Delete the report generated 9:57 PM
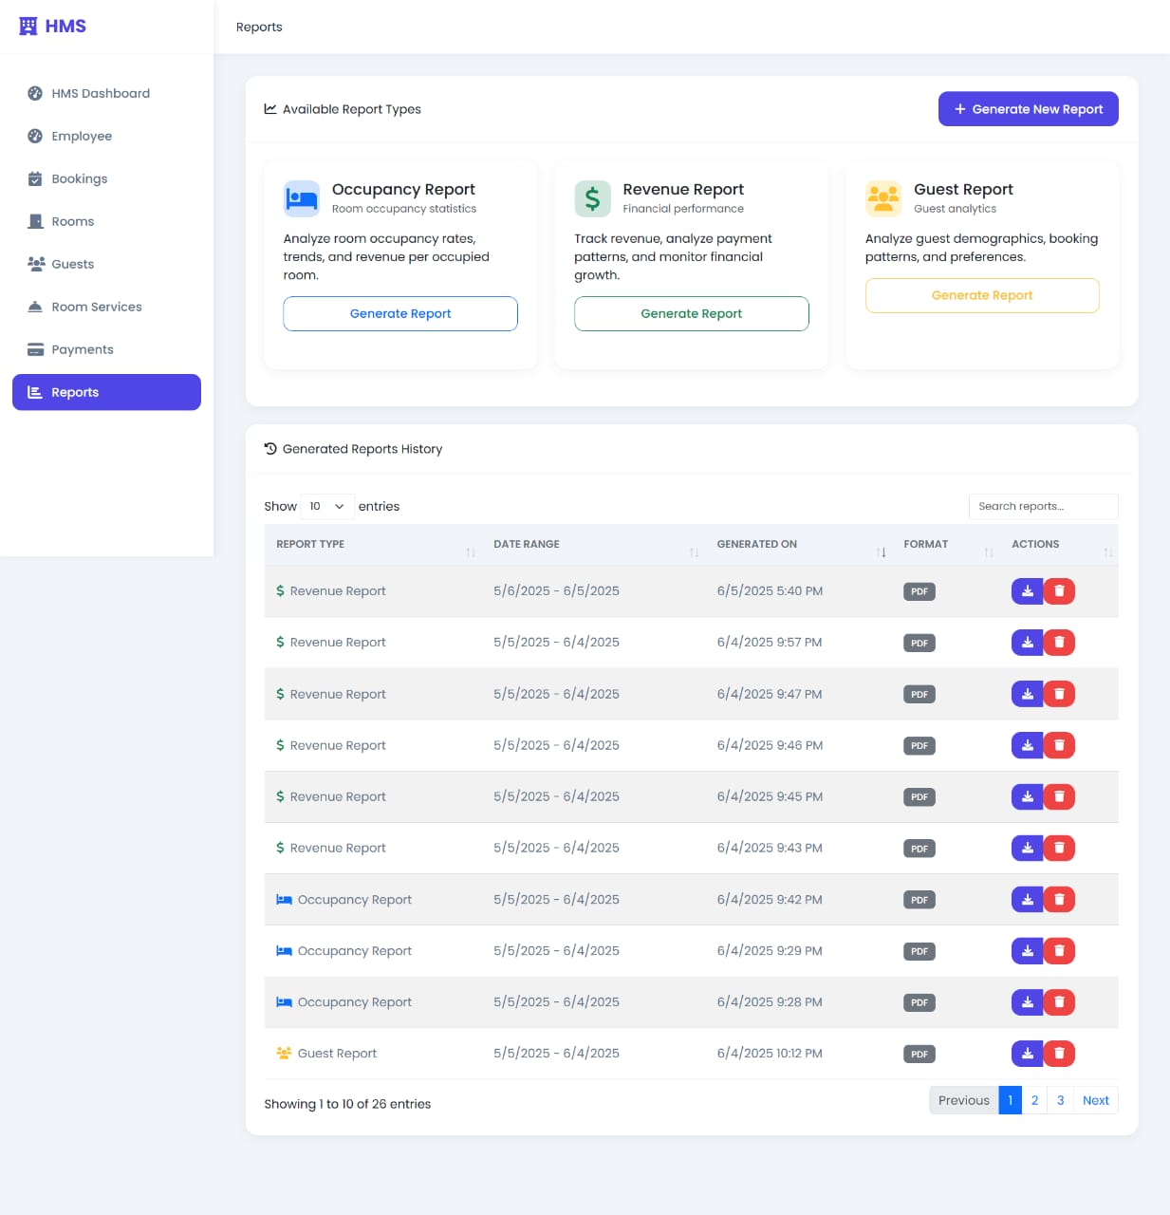 [1059, 643]
